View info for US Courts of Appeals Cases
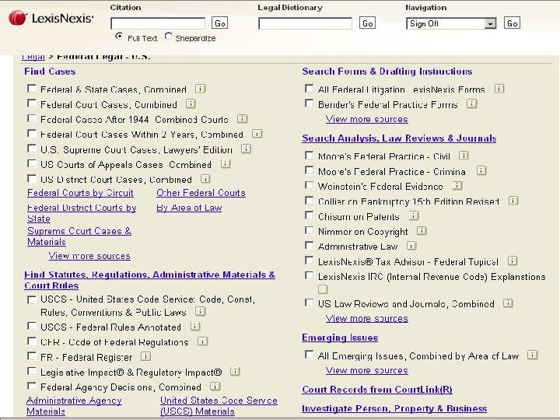The height and width of the screenshot is (420, 560). 226,163
